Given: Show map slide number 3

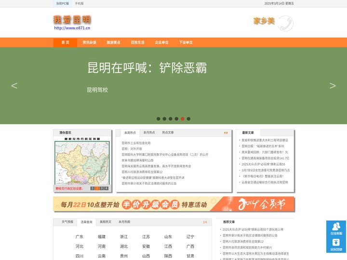Looking at the screenshot, I should [102, 188].
